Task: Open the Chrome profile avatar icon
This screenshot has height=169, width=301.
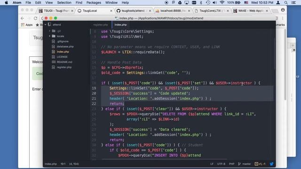Action: pyautogui.click(x=283, y=10)
